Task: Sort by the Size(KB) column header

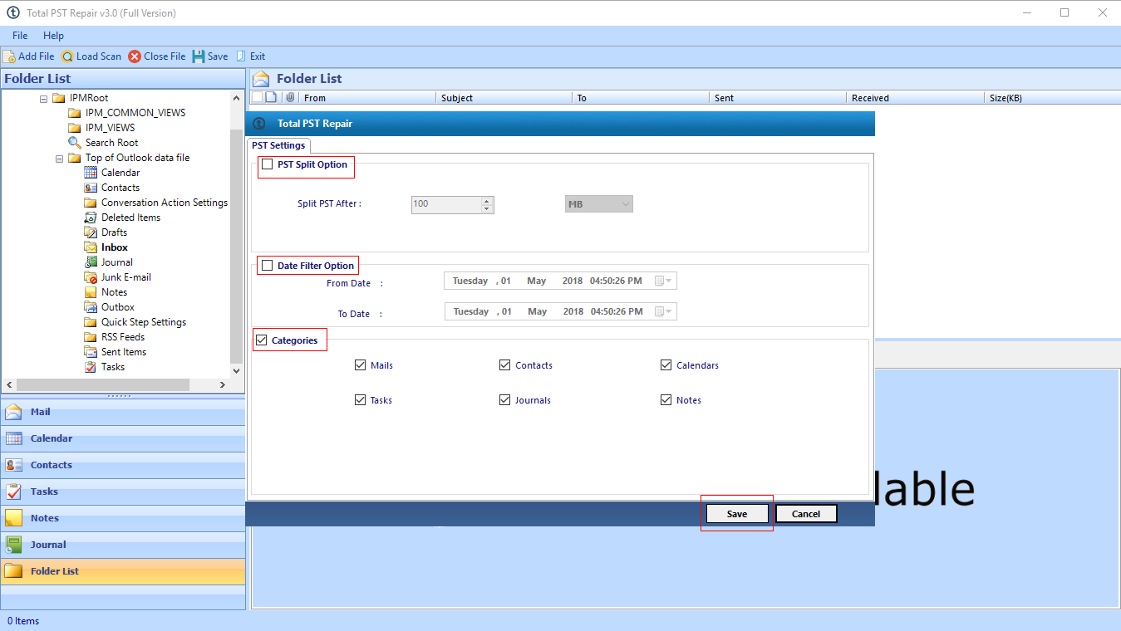Action: (x=1052, y=98)
